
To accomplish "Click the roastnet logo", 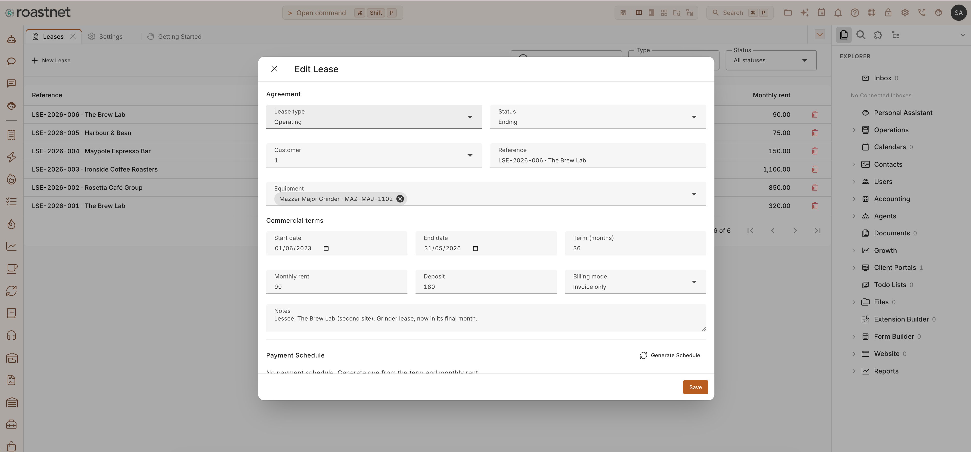I will (x=38, y=12).
